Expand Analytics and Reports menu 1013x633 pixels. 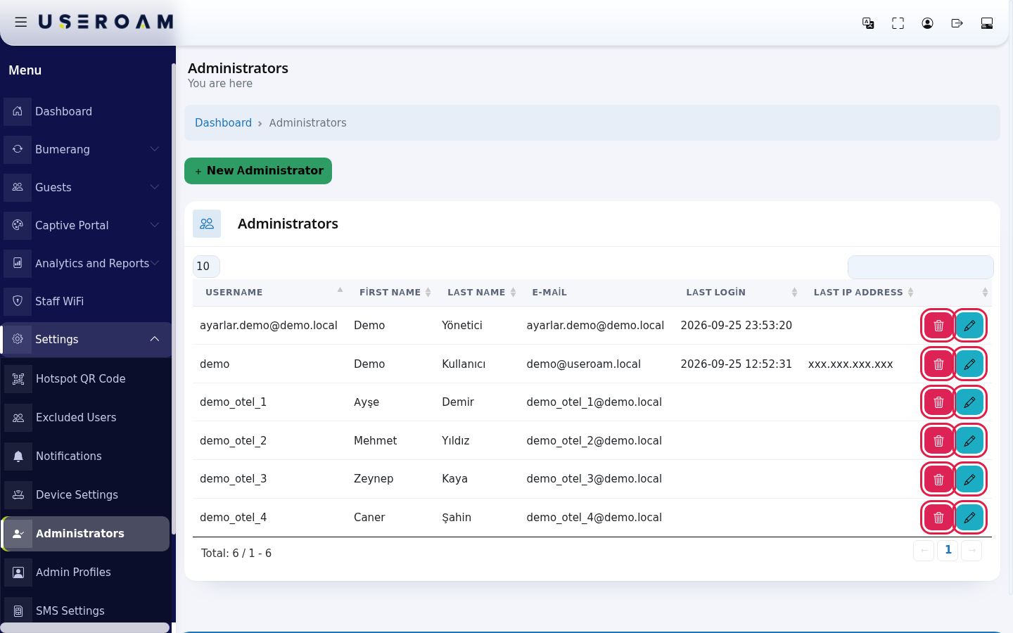86,263
